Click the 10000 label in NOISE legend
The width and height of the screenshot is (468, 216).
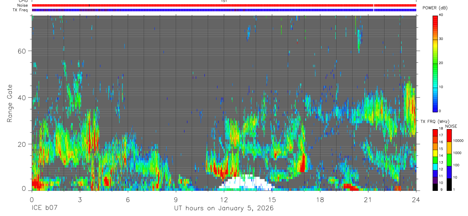coord(458,141)
